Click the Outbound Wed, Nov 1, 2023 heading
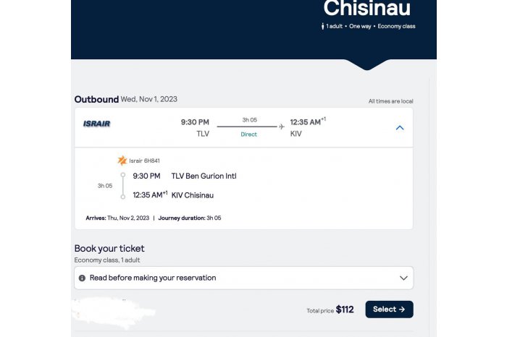The width and height of the screenshot is (507, 337). click(x=126, y=99)
